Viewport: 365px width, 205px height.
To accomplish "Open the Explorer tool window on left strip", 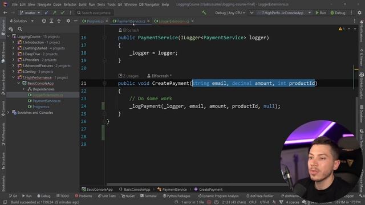I will click(x=3, y=27).
